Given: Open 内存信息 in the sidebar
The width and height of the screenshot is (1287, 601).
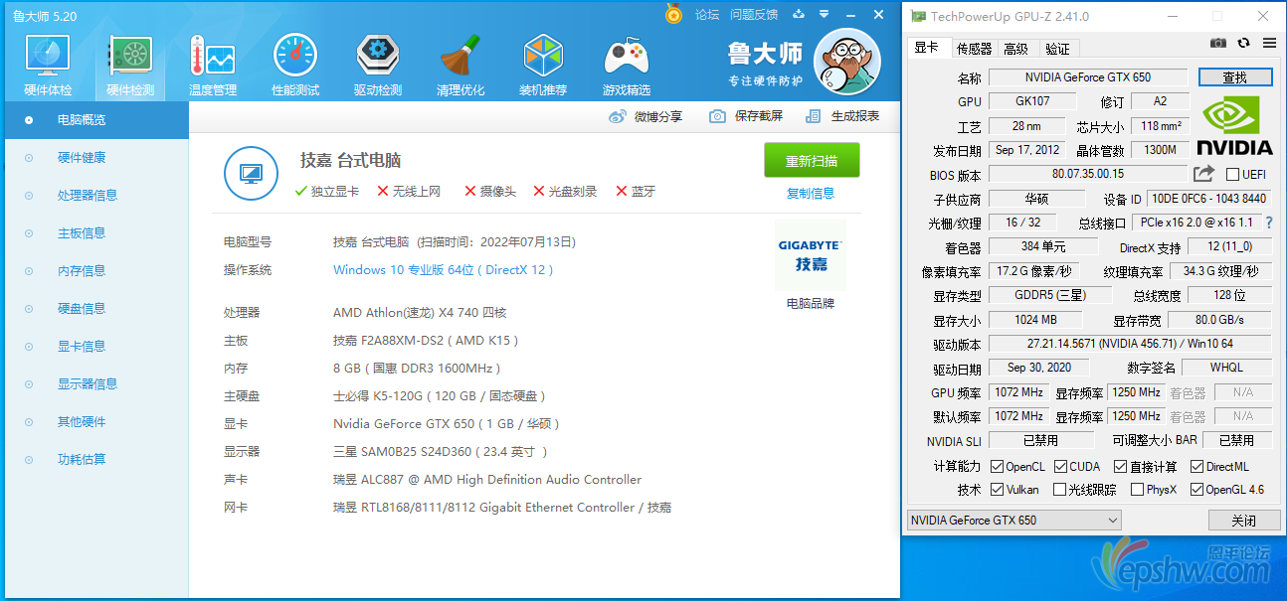Looking at the screenshot, I should click(x=82, y=271).
